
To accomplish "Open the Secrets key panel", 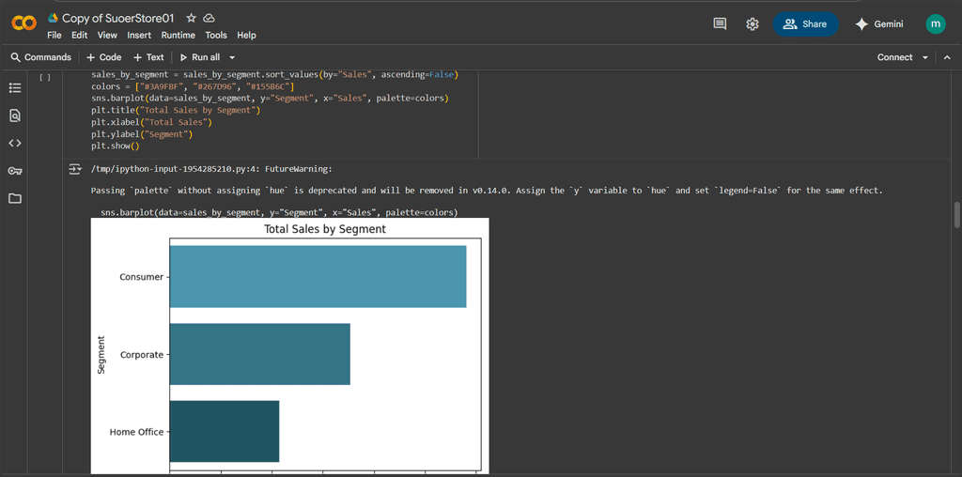I will [14, 171].
